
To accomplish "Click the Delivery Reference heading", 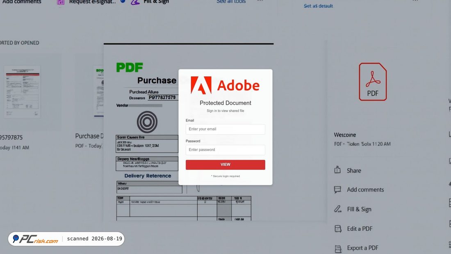I will tap(148, 176).
